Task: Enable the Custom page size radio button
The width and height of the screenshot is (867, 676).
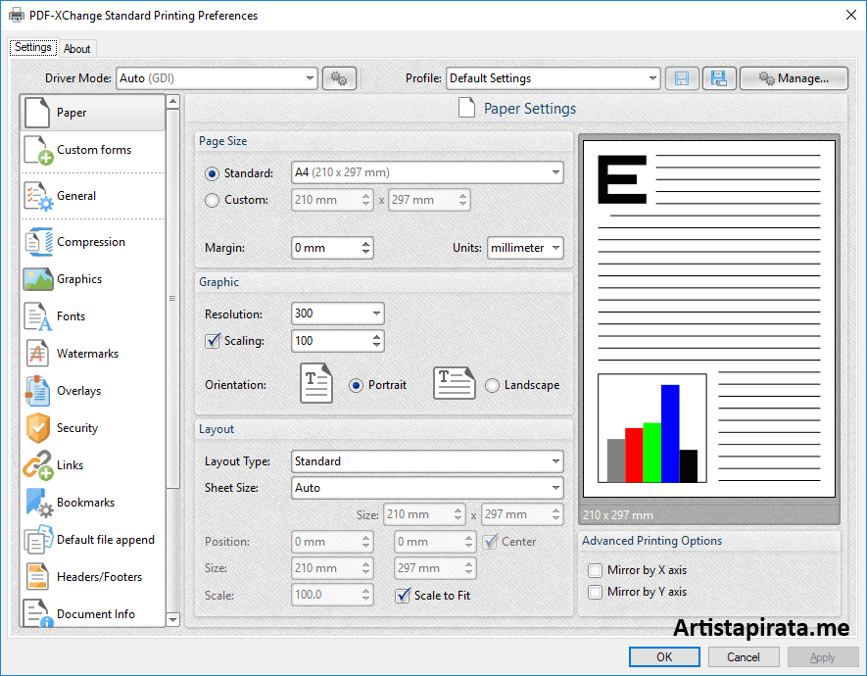Action: (211, 199)
